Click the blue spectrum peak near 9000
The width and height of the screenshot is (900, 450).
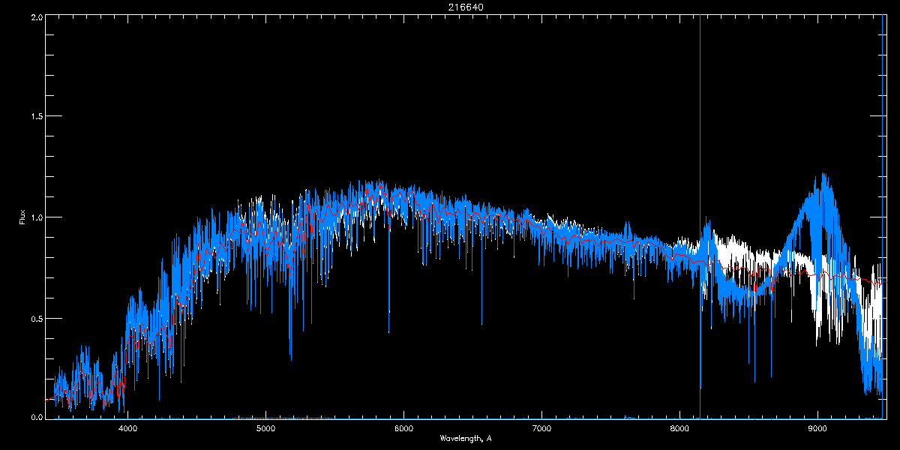click(823, 180)
